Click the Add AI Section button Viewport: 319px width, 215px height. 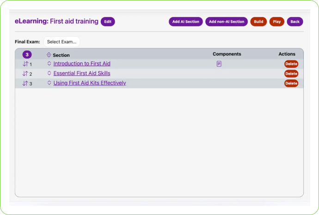(185, 22)
